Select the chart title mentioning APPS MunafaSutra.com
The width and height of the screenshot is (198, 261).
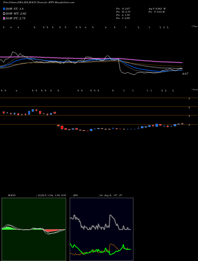tap(39, 2)
